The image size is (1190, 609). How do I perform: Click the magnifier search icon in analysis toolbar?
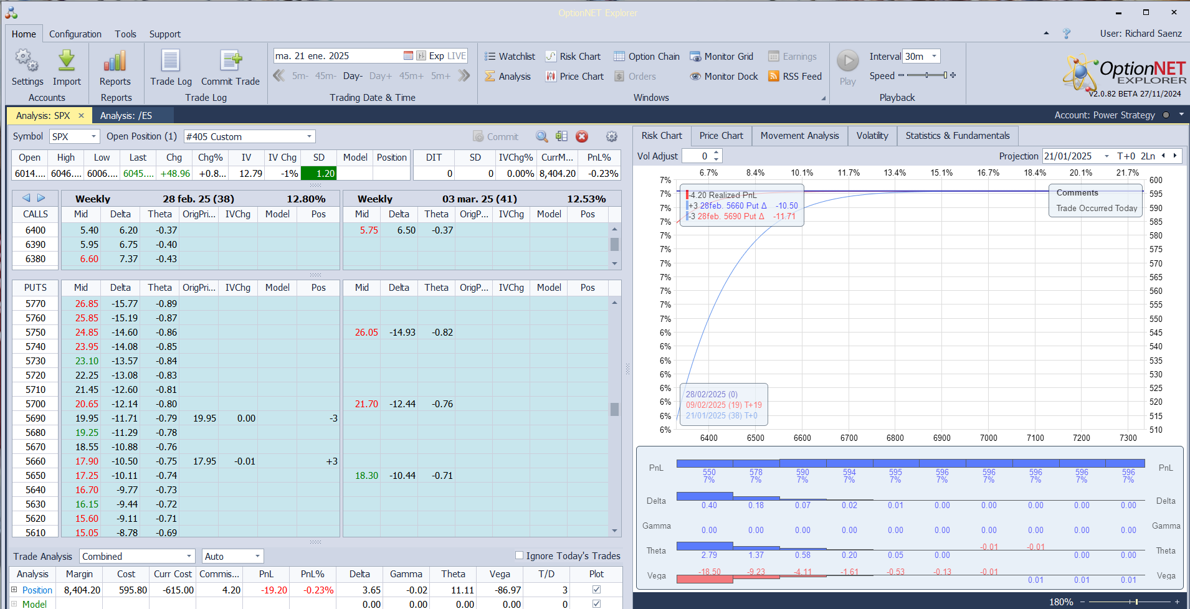(542, 136)
